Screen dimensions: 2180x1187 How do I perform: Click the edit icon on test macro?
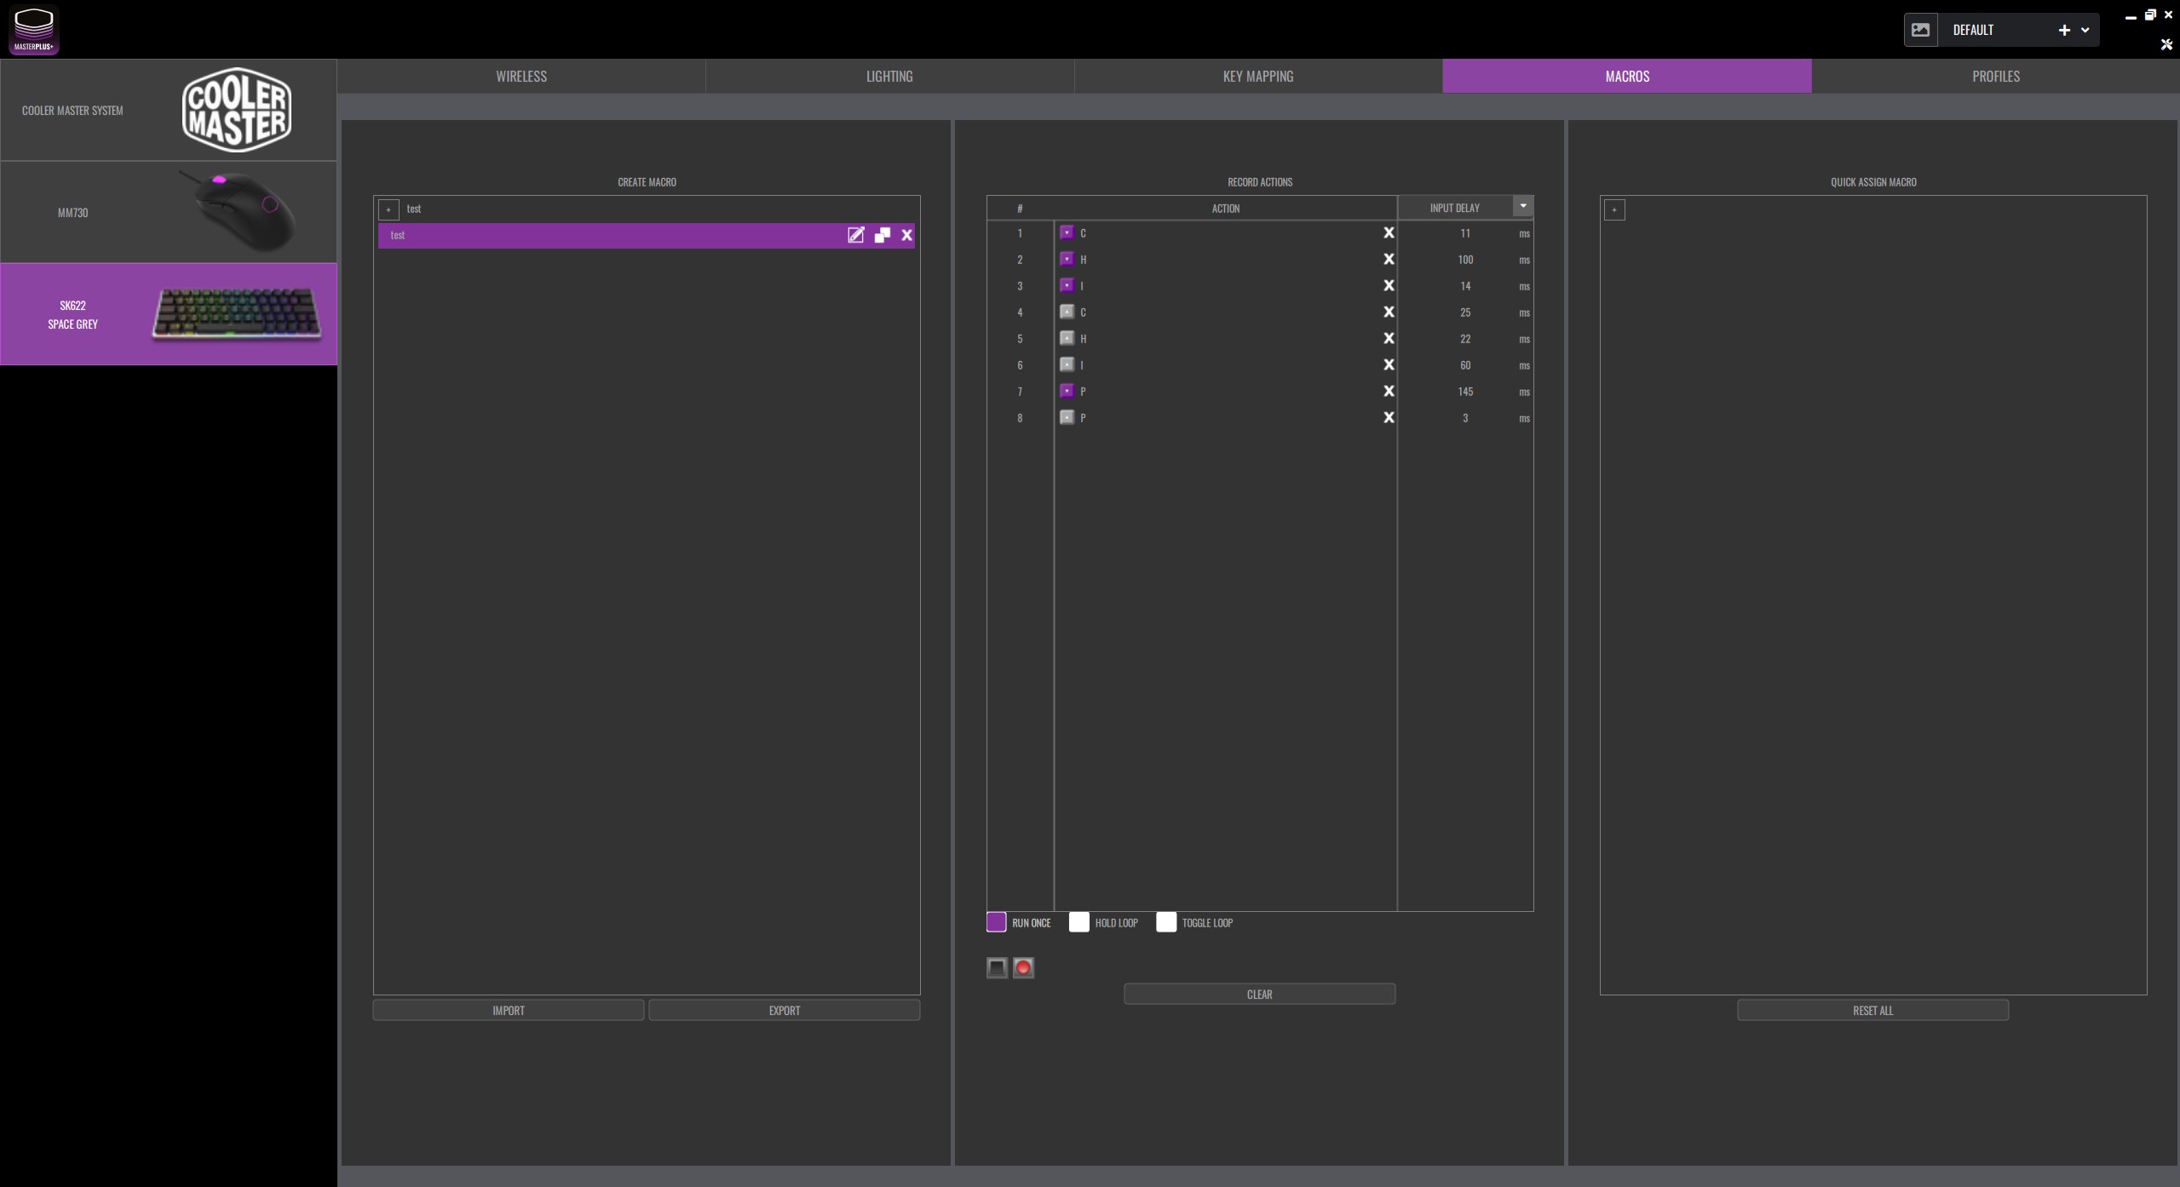[x=855, y=235]
